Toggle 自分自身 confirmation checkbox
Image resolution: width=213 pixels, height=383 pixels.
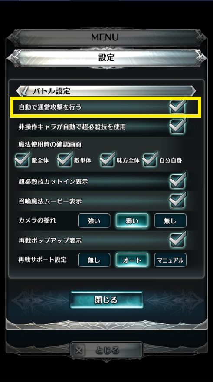[x=150, y=160]
